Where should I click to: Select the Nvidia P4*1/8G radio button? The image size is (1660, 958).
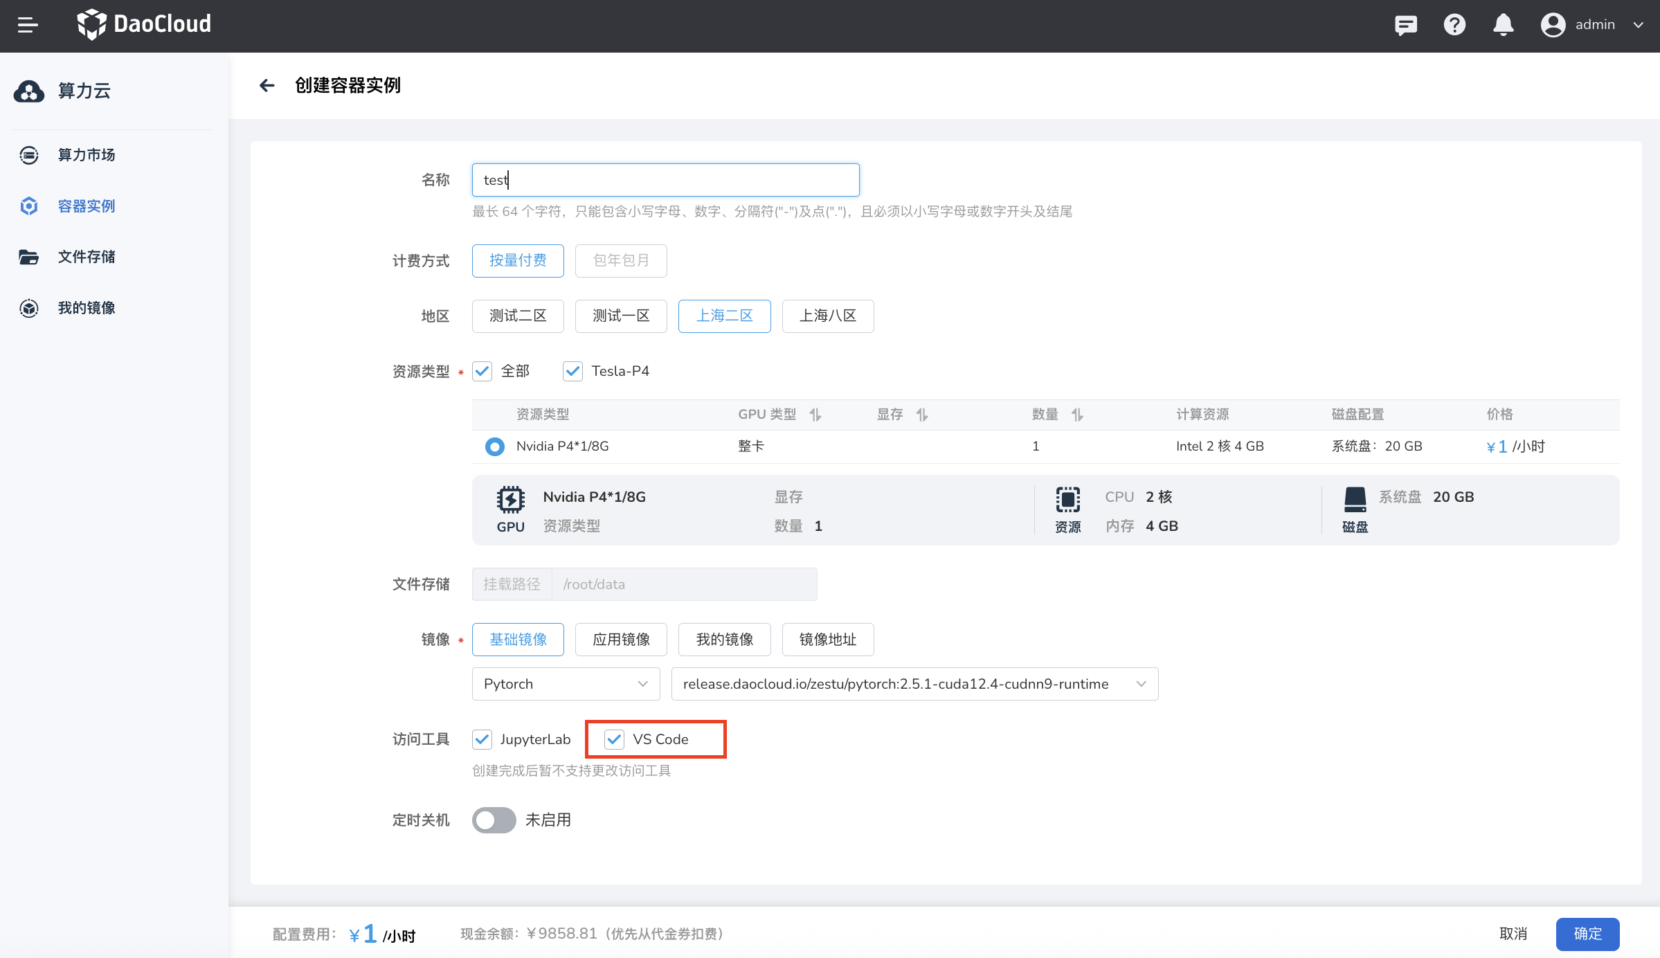494,446
